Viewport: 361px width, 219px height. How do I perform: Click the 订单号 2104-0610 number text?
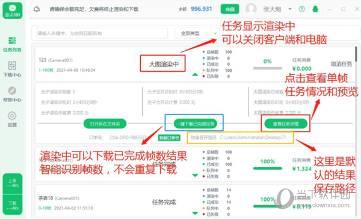point(128,138)
